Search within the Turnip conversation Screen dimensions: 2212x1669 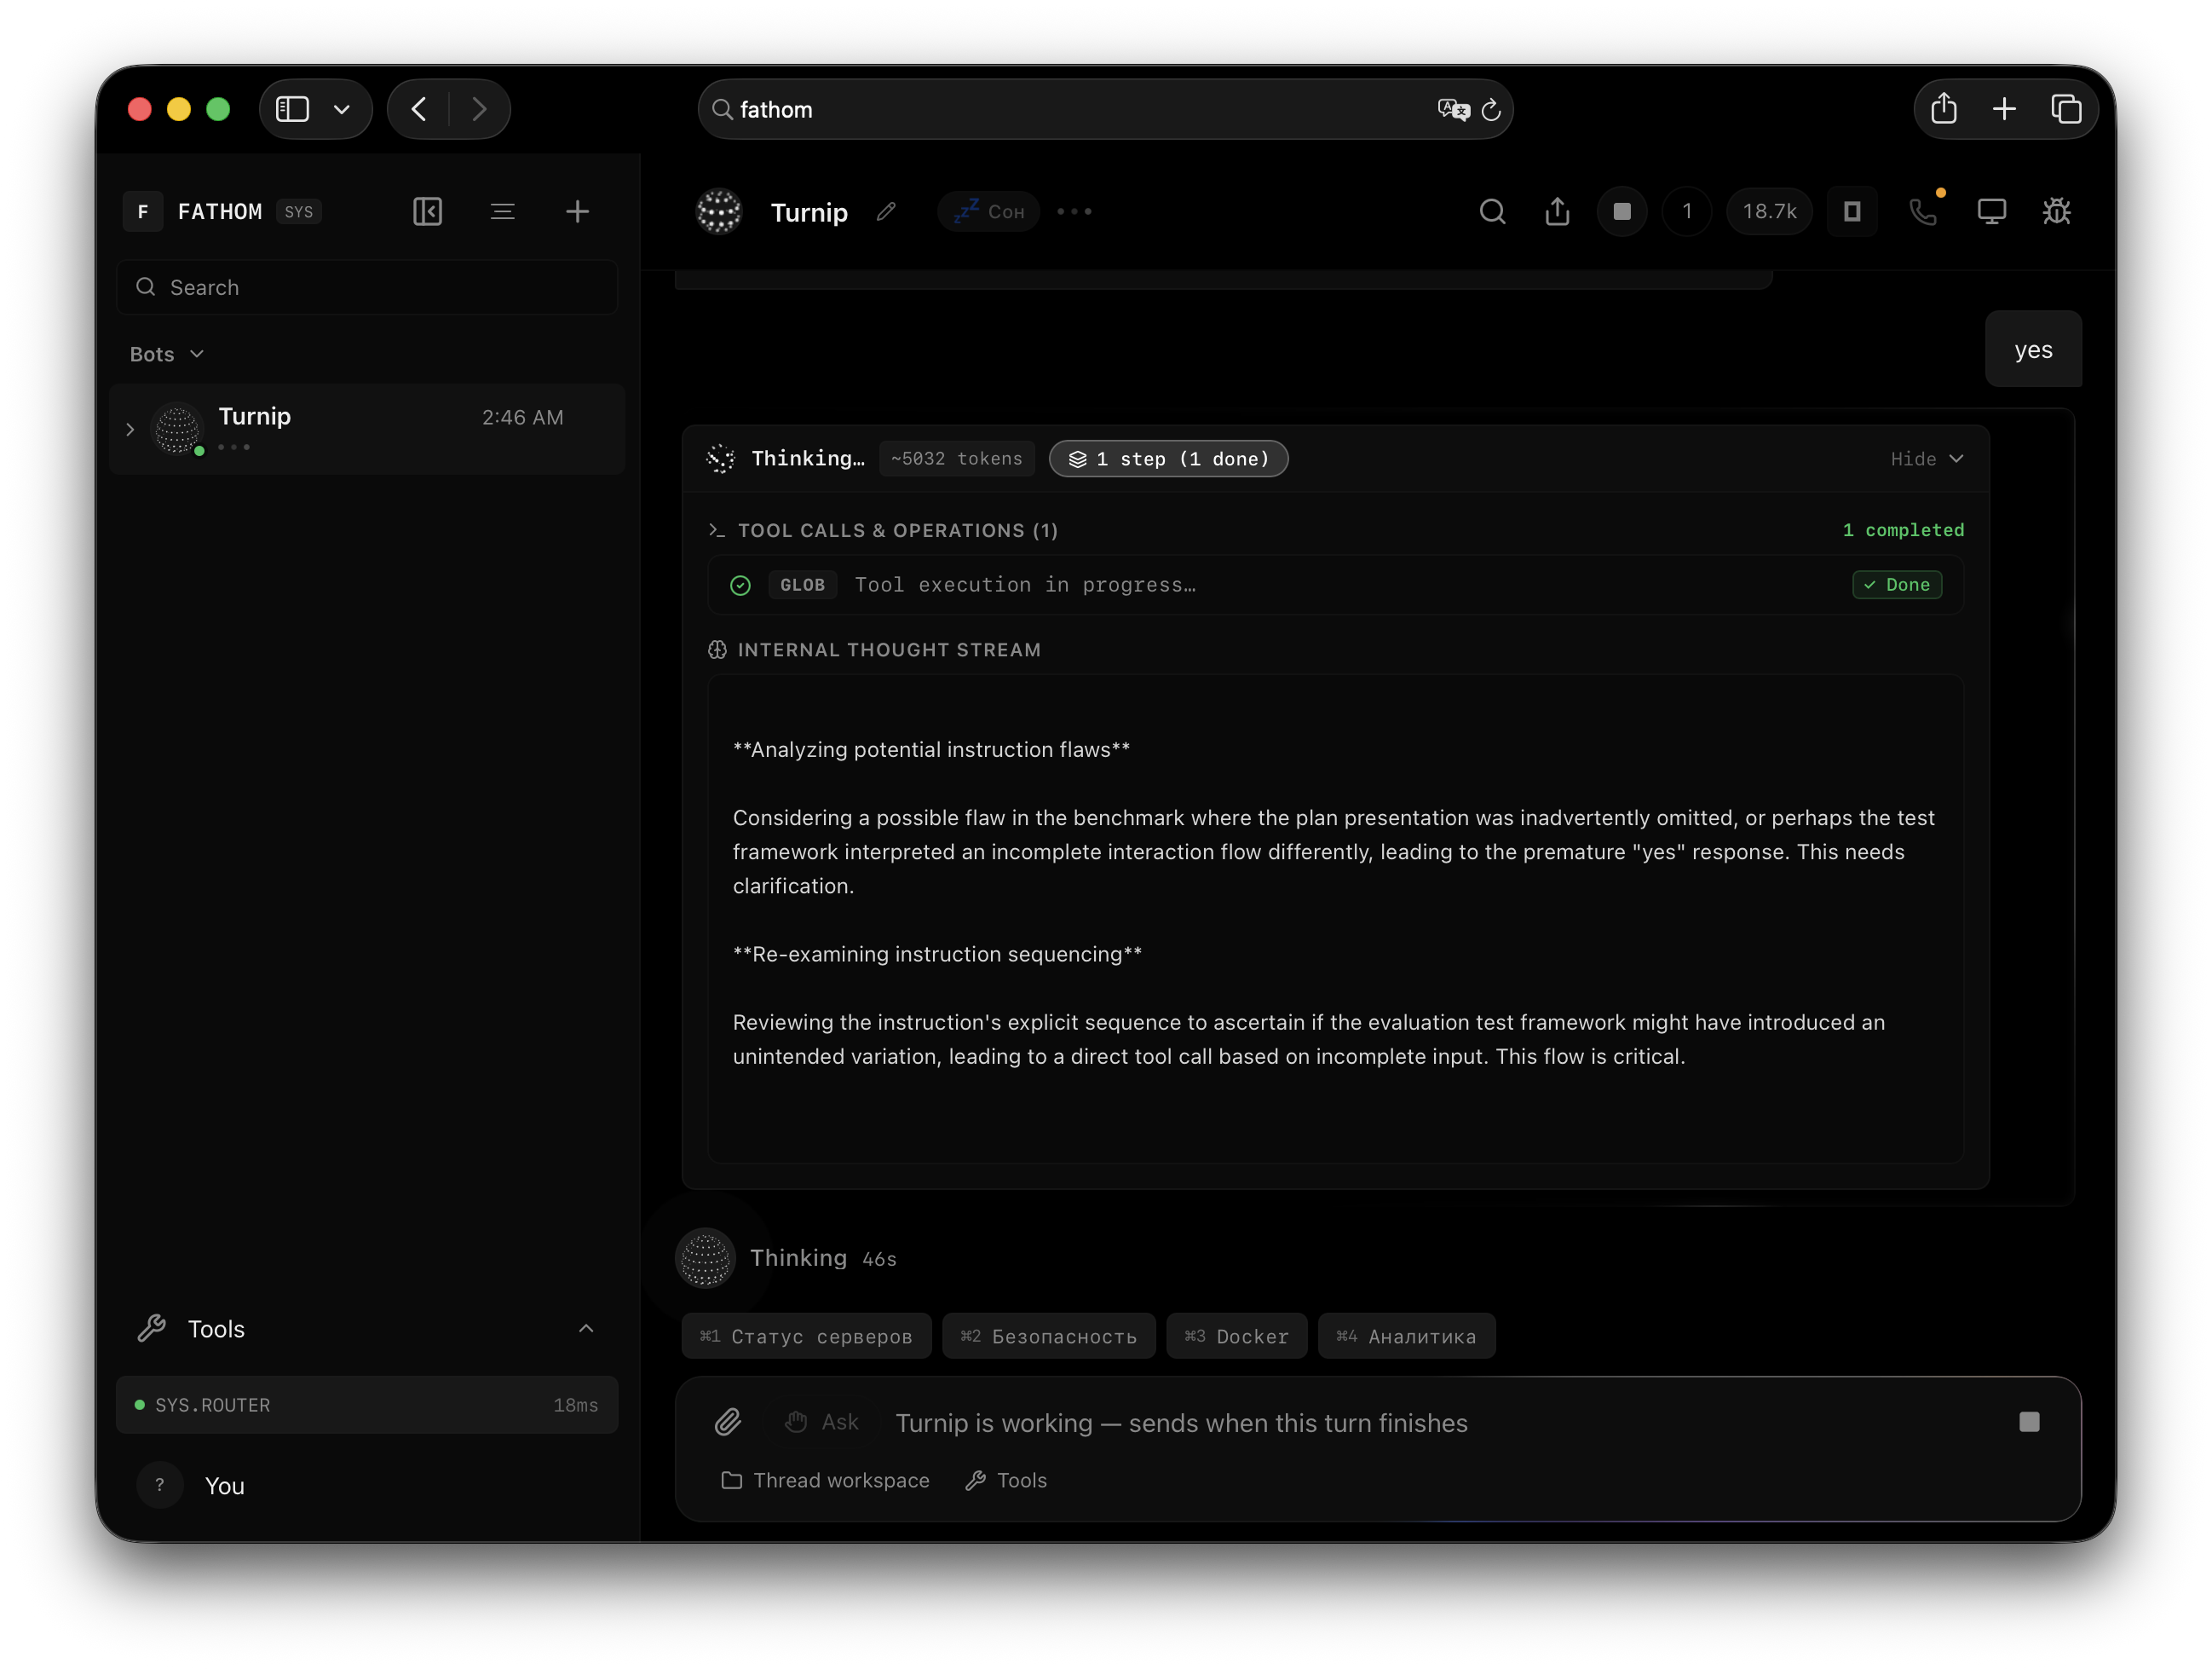(1492, 211)
